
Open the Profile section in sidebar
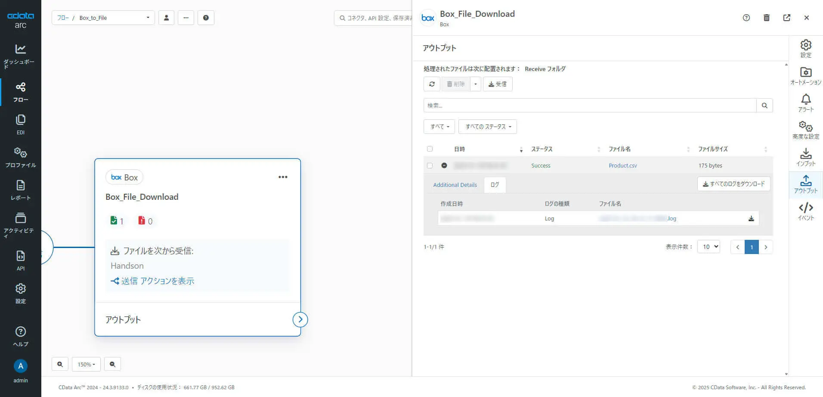tap(20, 158)
